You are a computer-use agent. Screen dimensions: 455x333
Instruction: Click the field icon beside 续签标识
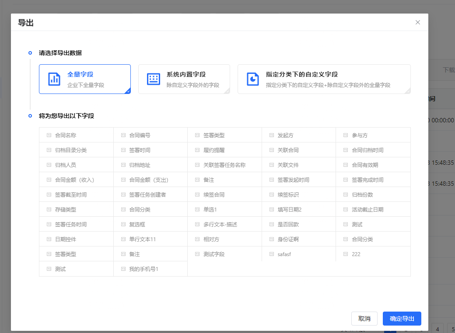point(272,194)
